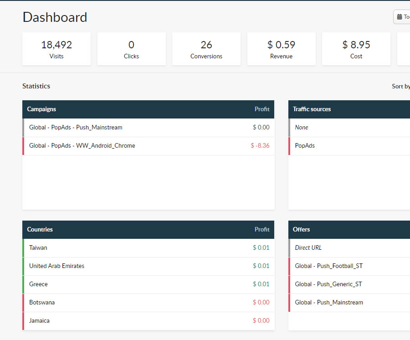Image resolution: width=410 pixels, height=340 pixels.
Task: Click the Clicks stat card
Action: tap(132, 49)
